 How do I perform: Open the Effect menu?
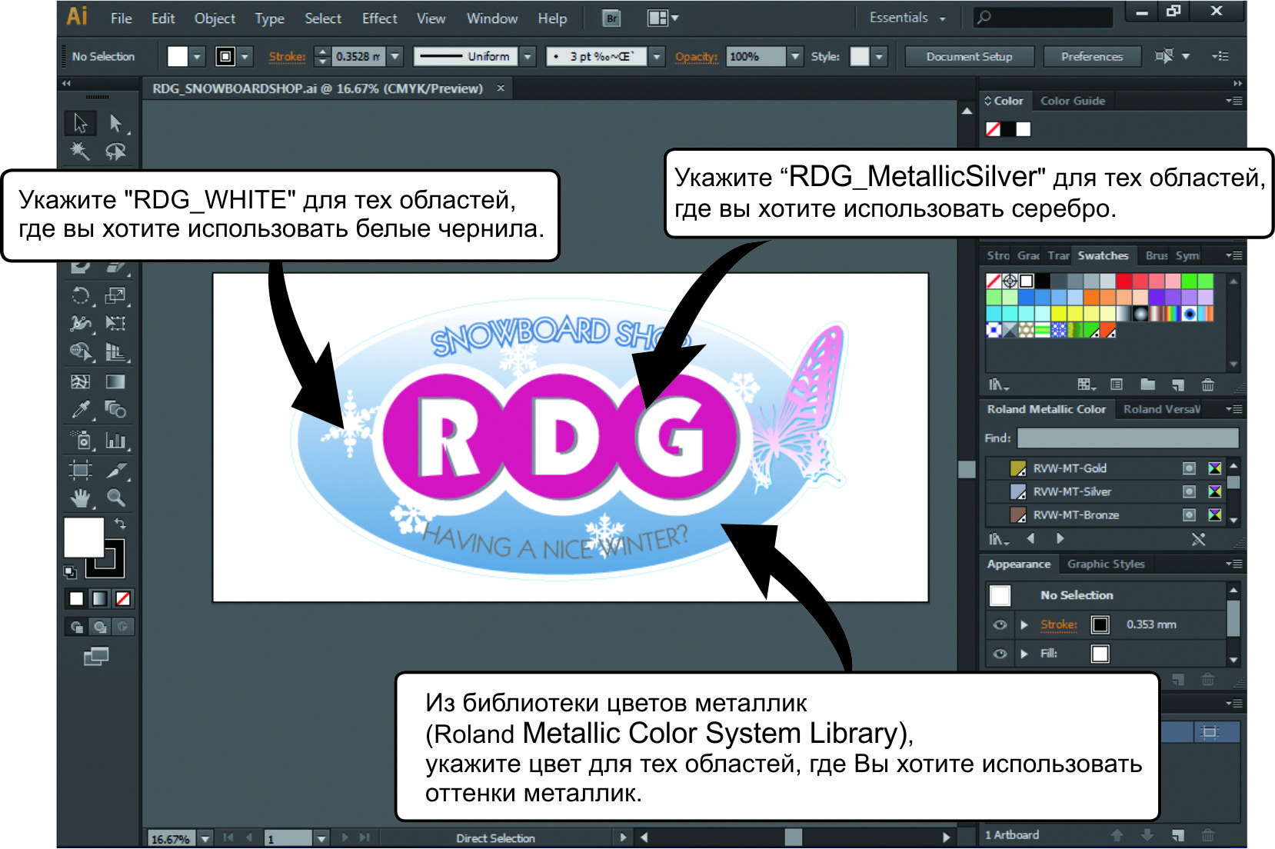point(380,18)
